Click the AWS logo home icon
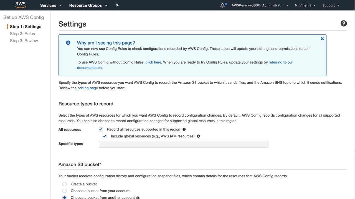Screen dimensions: 355x199 click(21, 5)
